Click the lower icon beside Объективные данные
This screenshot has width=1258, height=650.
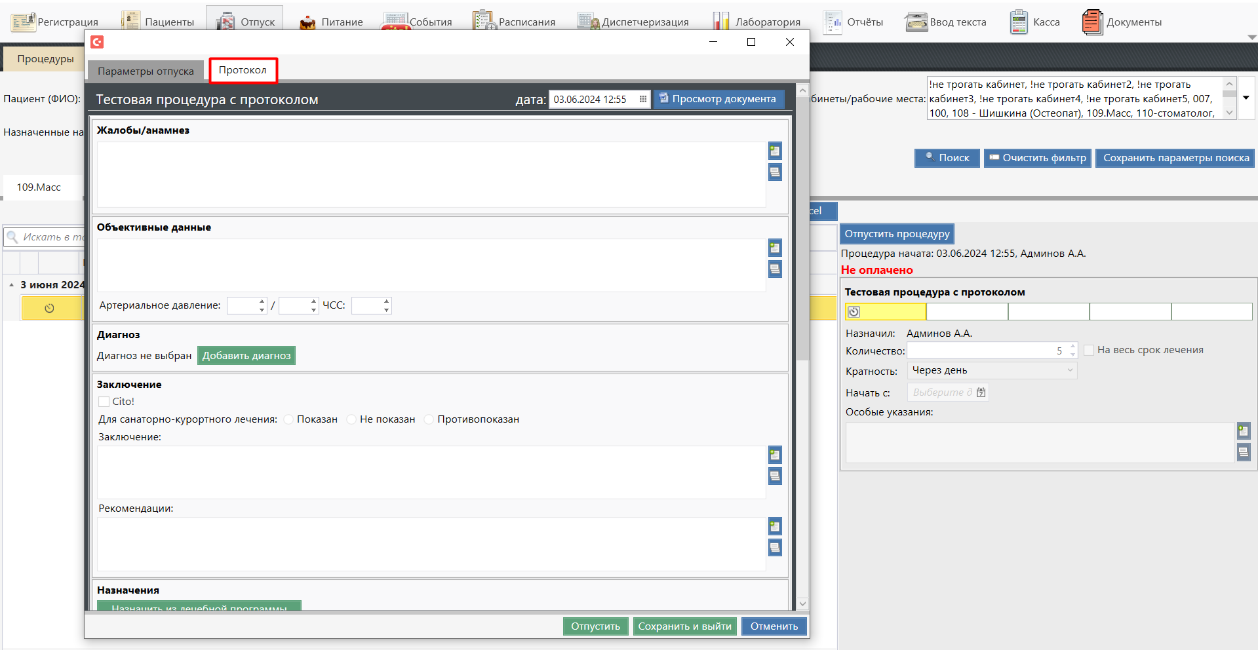click(x=775, y=269)
